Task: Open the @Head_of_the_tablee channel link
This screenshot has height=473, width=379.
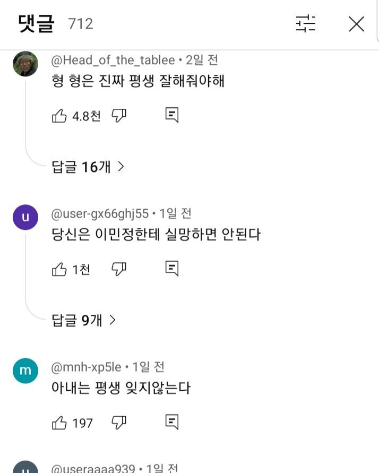Action: click(x=113, y=60)
